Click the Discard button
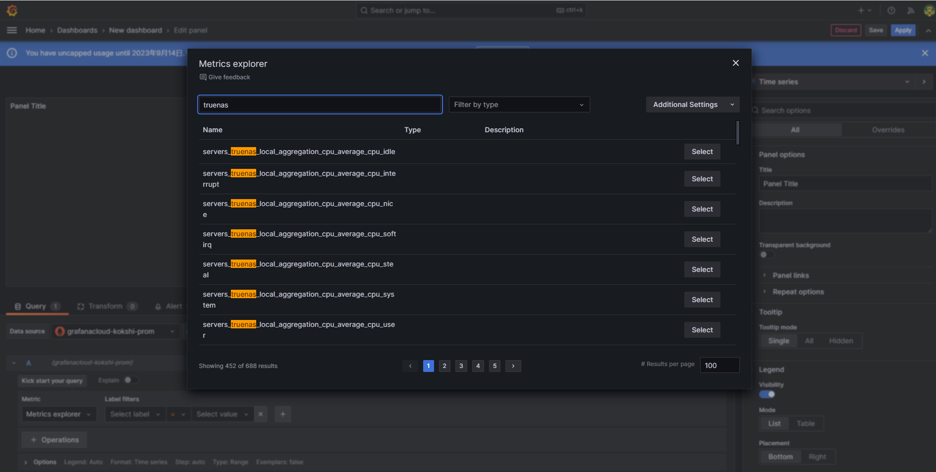Image resolution: width=936 pixels, height=472 pixels. 846,30
